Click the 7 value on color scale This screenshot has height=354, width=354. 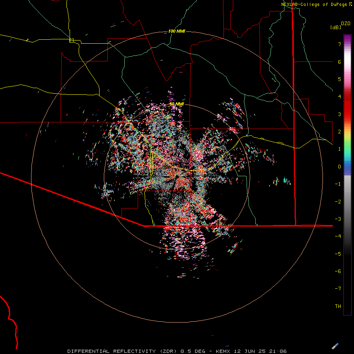pos(339,44)
